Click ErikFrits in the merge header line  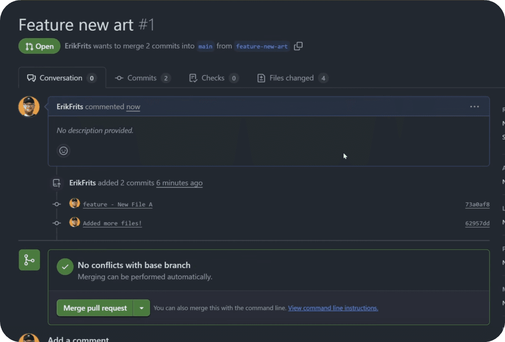(x=78, y=46)
